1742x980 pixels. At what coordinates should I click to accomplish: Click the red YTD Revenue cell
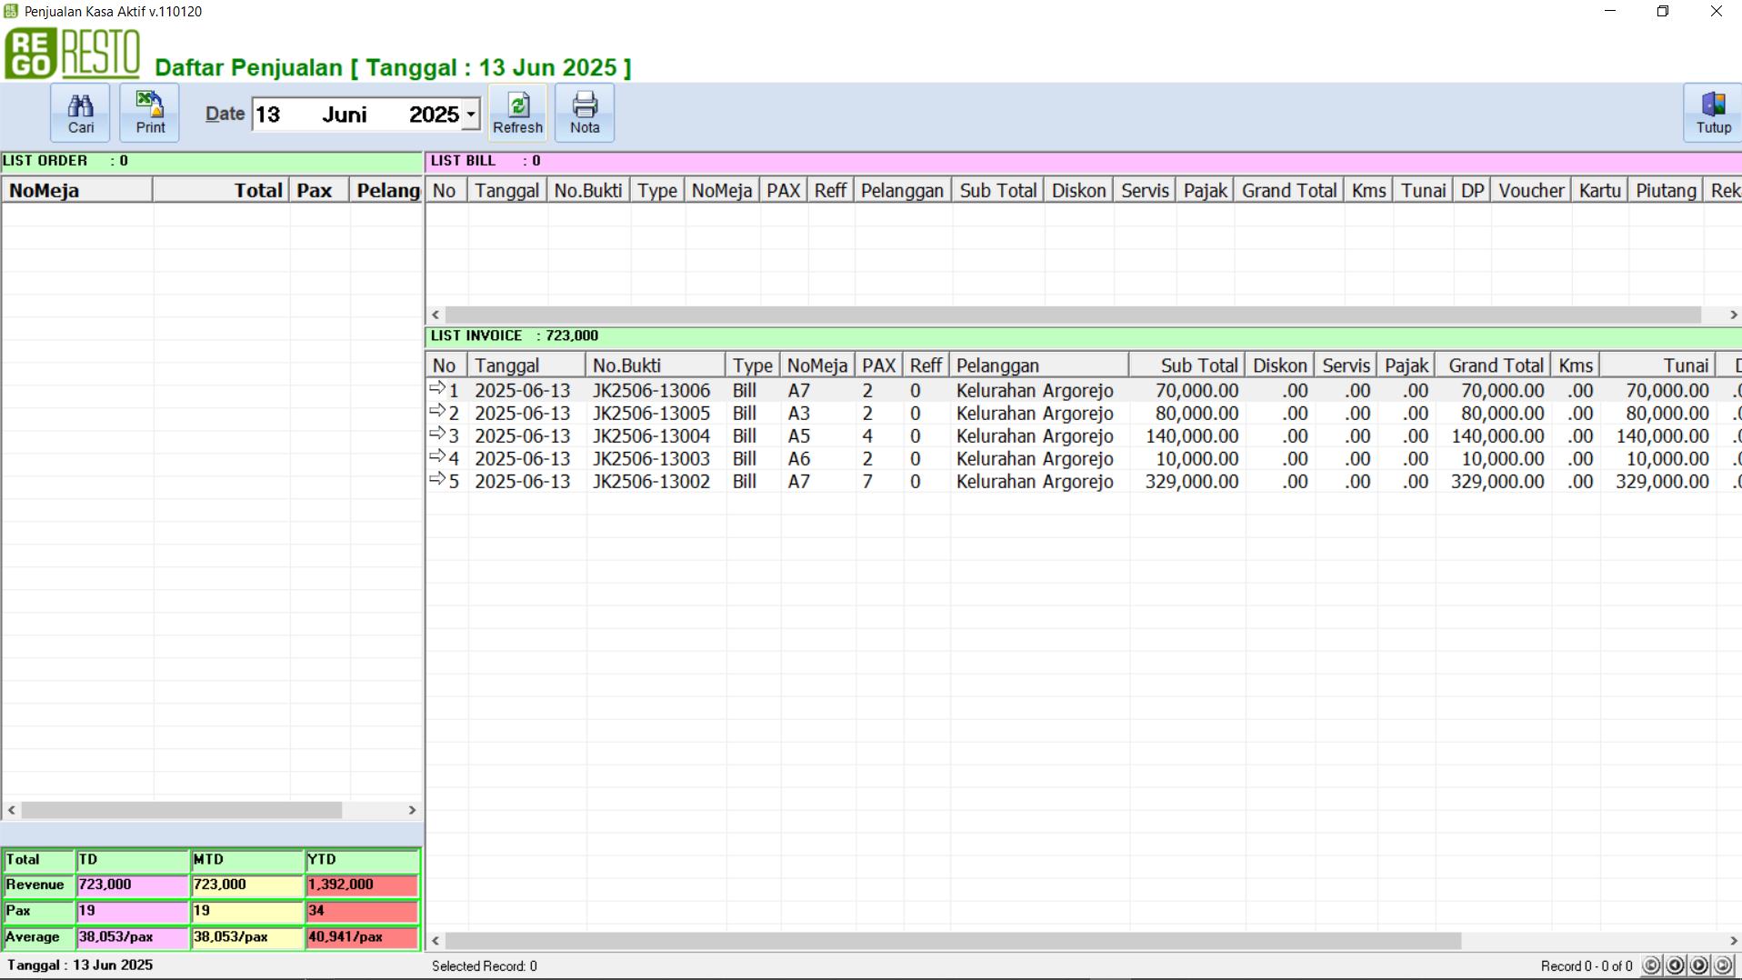(x=362, y=885)
